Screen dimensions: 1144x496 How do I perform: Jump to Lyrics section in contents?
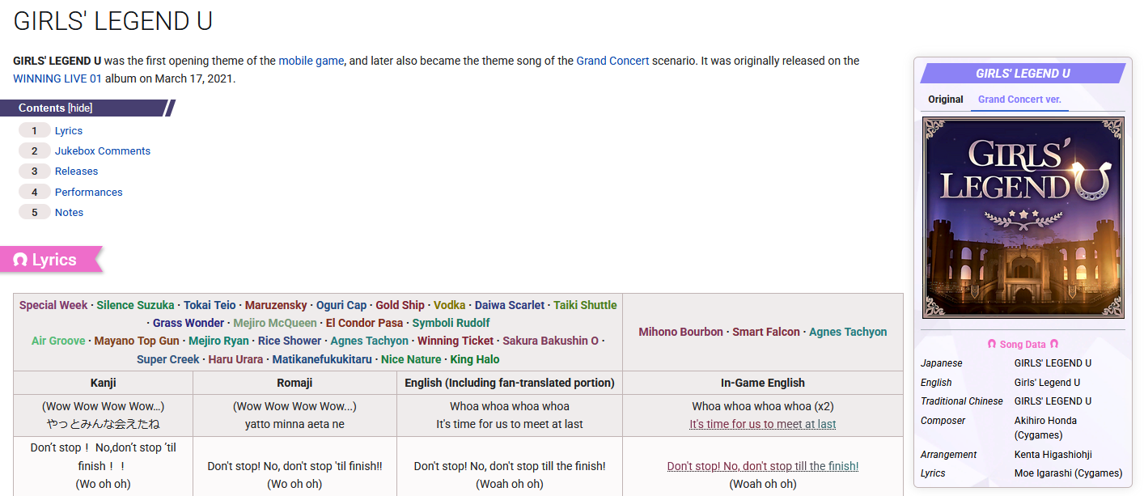pos(69,130)
